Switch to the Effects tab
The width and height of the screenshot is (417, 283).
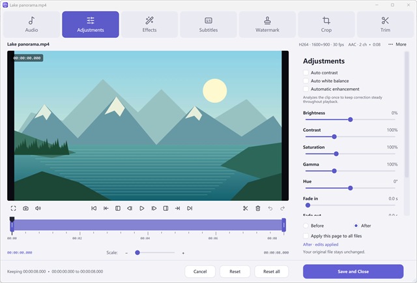point(149,24)
